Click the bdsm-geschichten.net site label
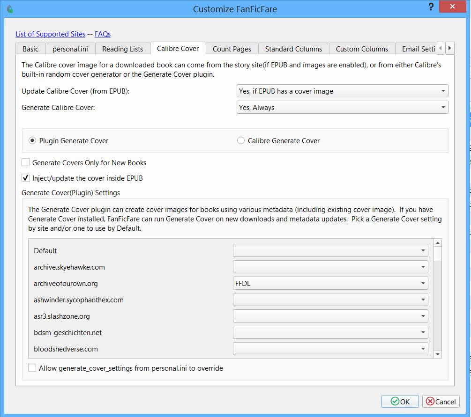Viewport: 471px width, 417px height. click(x=68, y=333)
